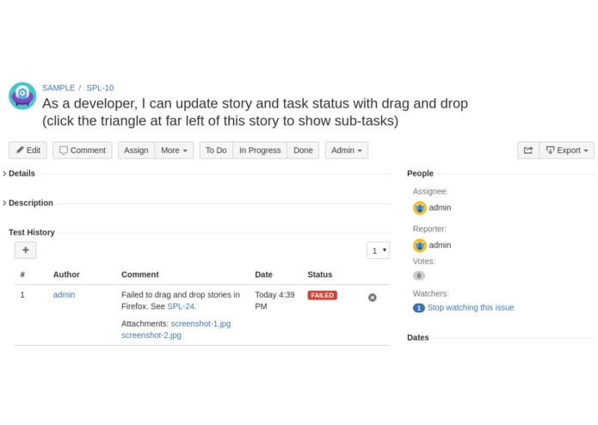The width and height of the screenshot is (598, 425).
Task: Click the # column header
Action: [x=22, y=274]
